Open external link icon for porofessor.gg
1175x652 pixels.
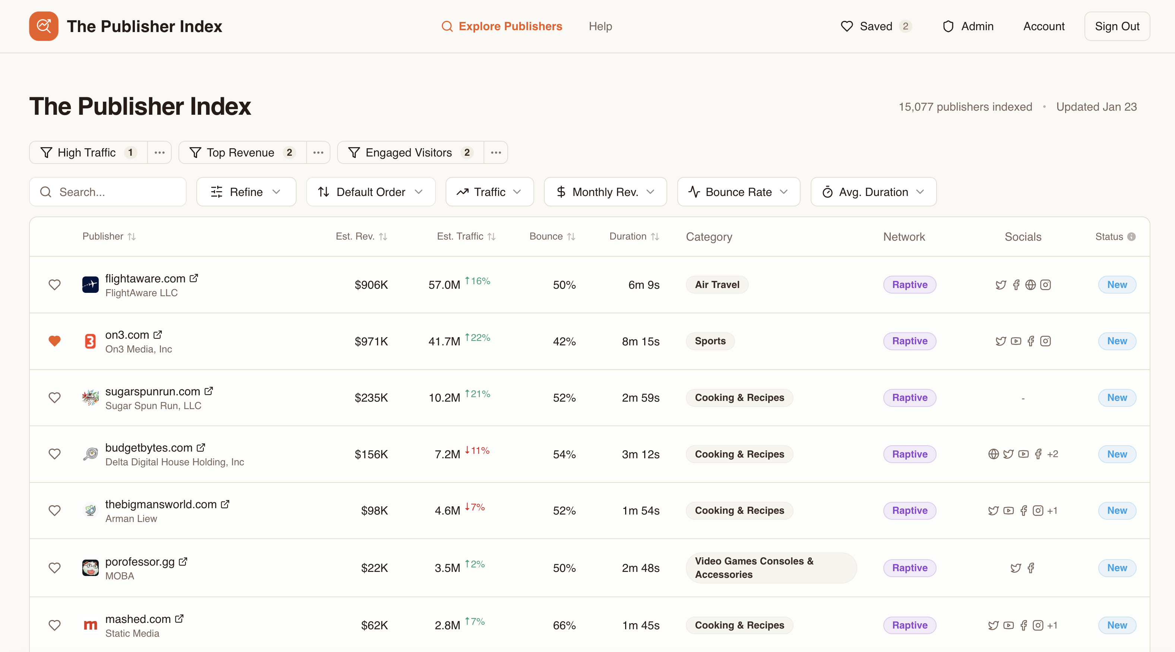pyautogui.click(x=183, y=561)
